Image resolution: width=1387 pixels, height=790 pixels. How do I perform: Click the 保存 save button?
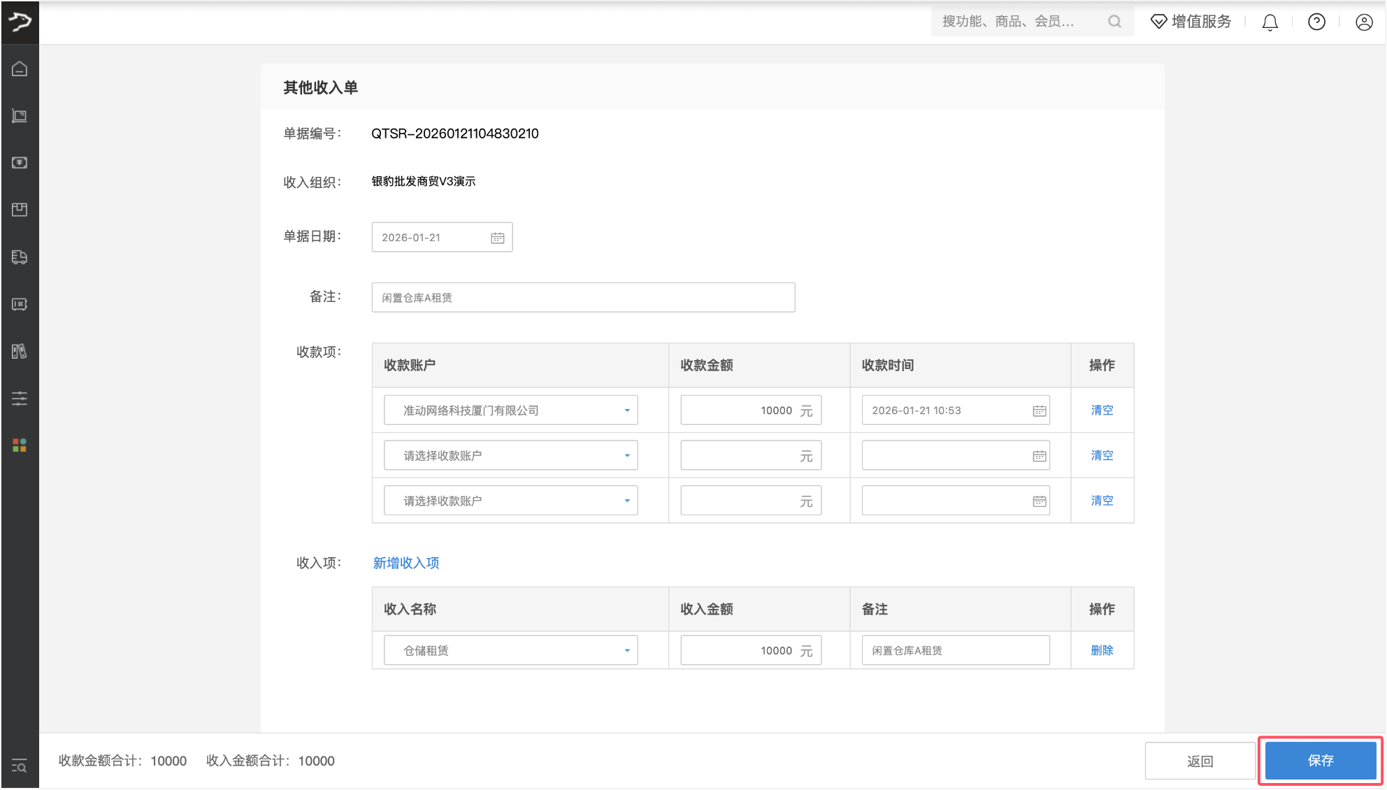(1320, 761)
